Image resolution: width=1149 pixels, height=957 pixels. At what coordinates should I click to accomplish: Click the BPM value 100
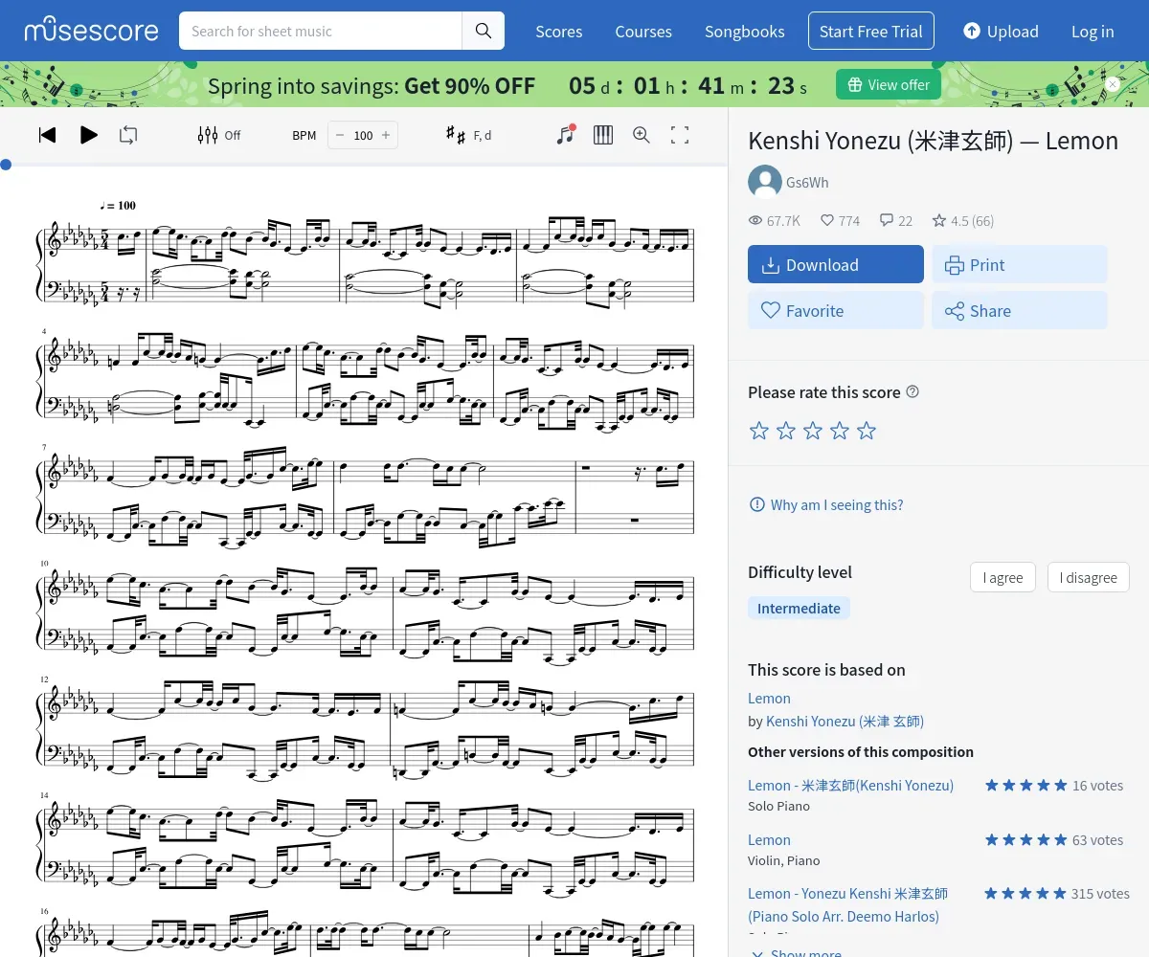pos(363,135)
